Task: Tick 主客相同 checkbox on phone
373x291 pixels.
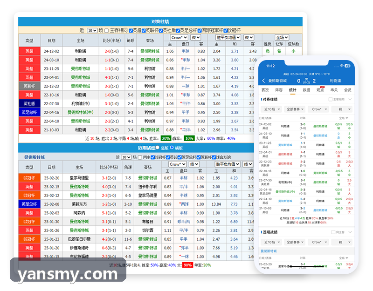Action: tap(330, 99)
